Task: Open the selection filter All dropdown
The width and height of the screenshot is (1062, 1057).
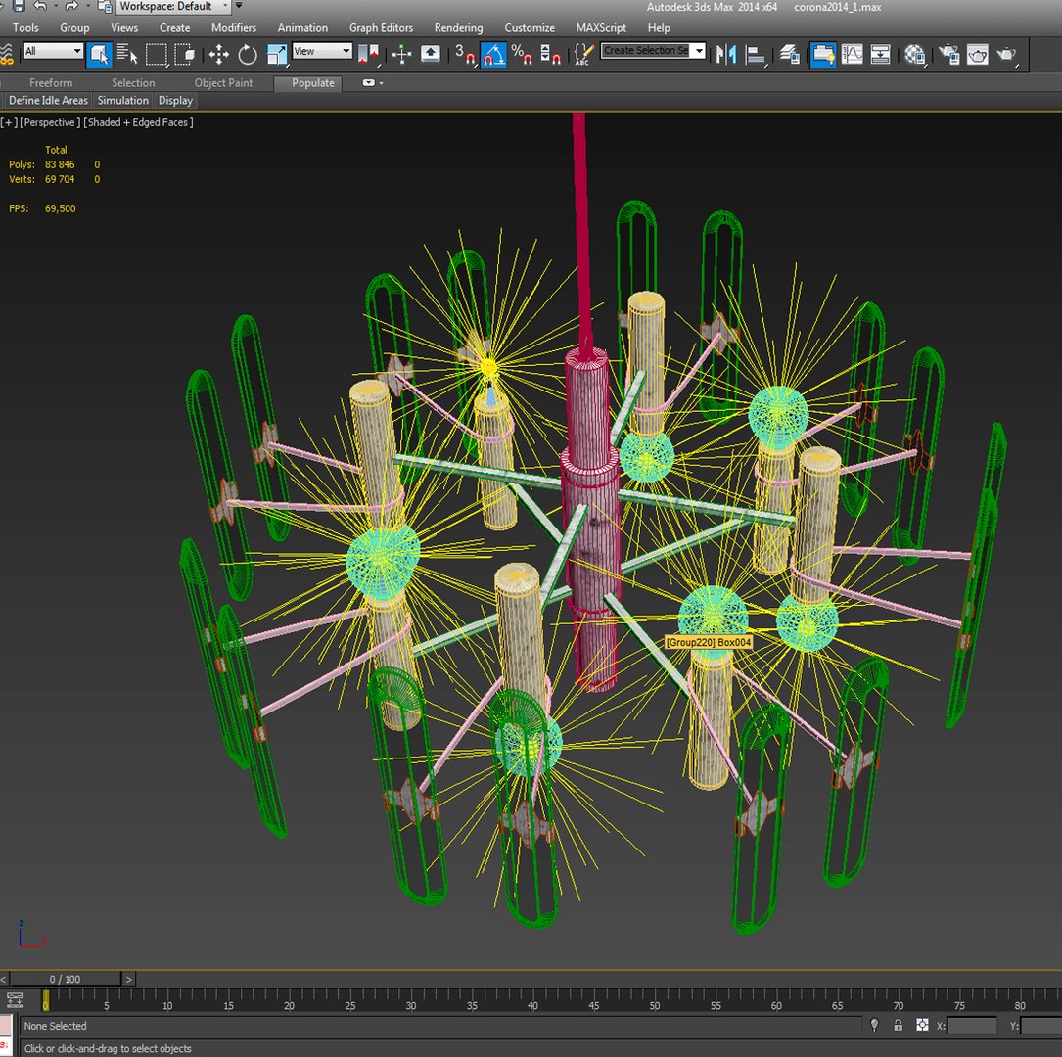Action: [x=53, y=51]
